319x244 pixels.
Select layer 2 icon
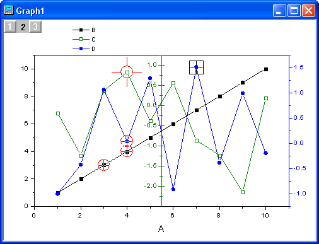23,26
